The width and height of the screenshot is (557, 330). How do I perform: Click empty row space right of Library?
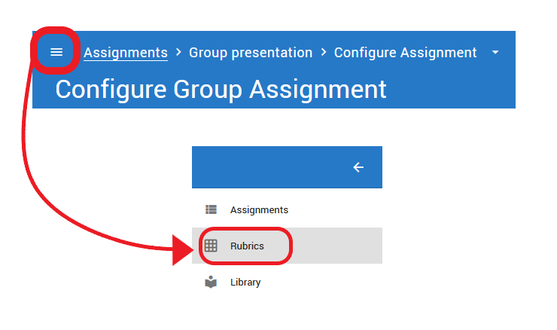coord(321,283)
